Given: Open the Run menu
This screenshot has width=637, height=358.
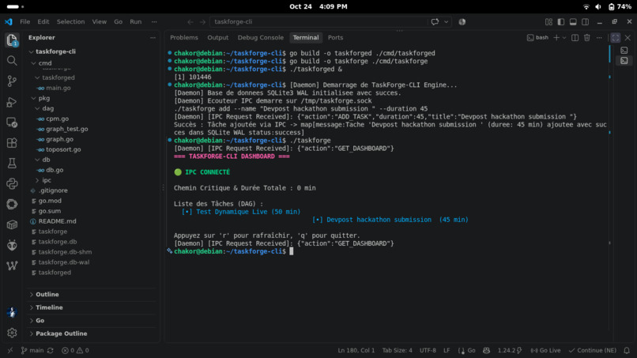Looking at the screenshot, I should pyautogui.click(x=136, y=22).
